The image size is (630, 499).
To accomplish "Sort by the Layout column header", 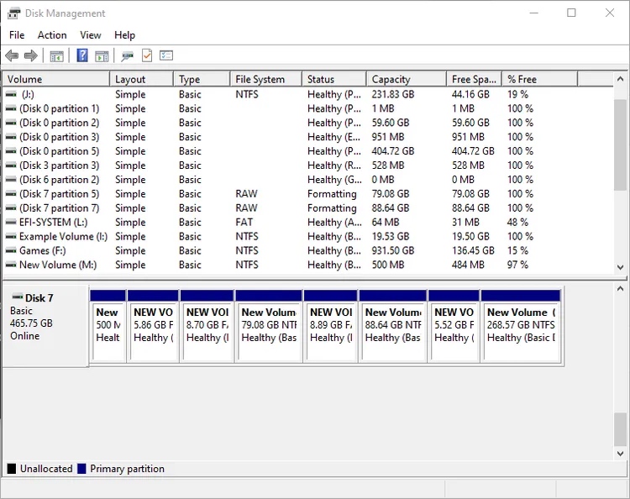I will 141,79.
